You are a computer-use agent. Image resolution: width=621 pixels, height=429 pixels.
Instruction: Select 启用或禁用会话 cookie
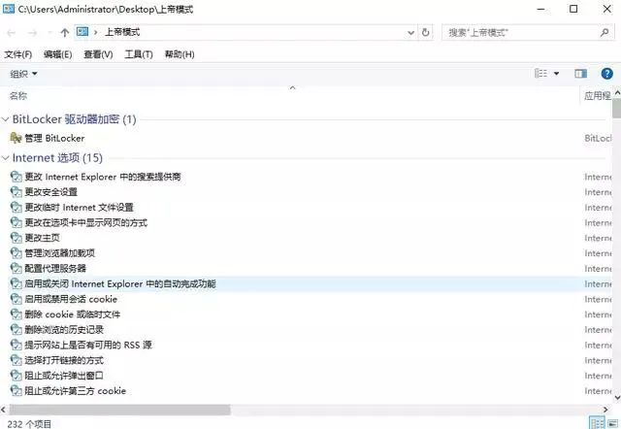[x=71, y=299]
